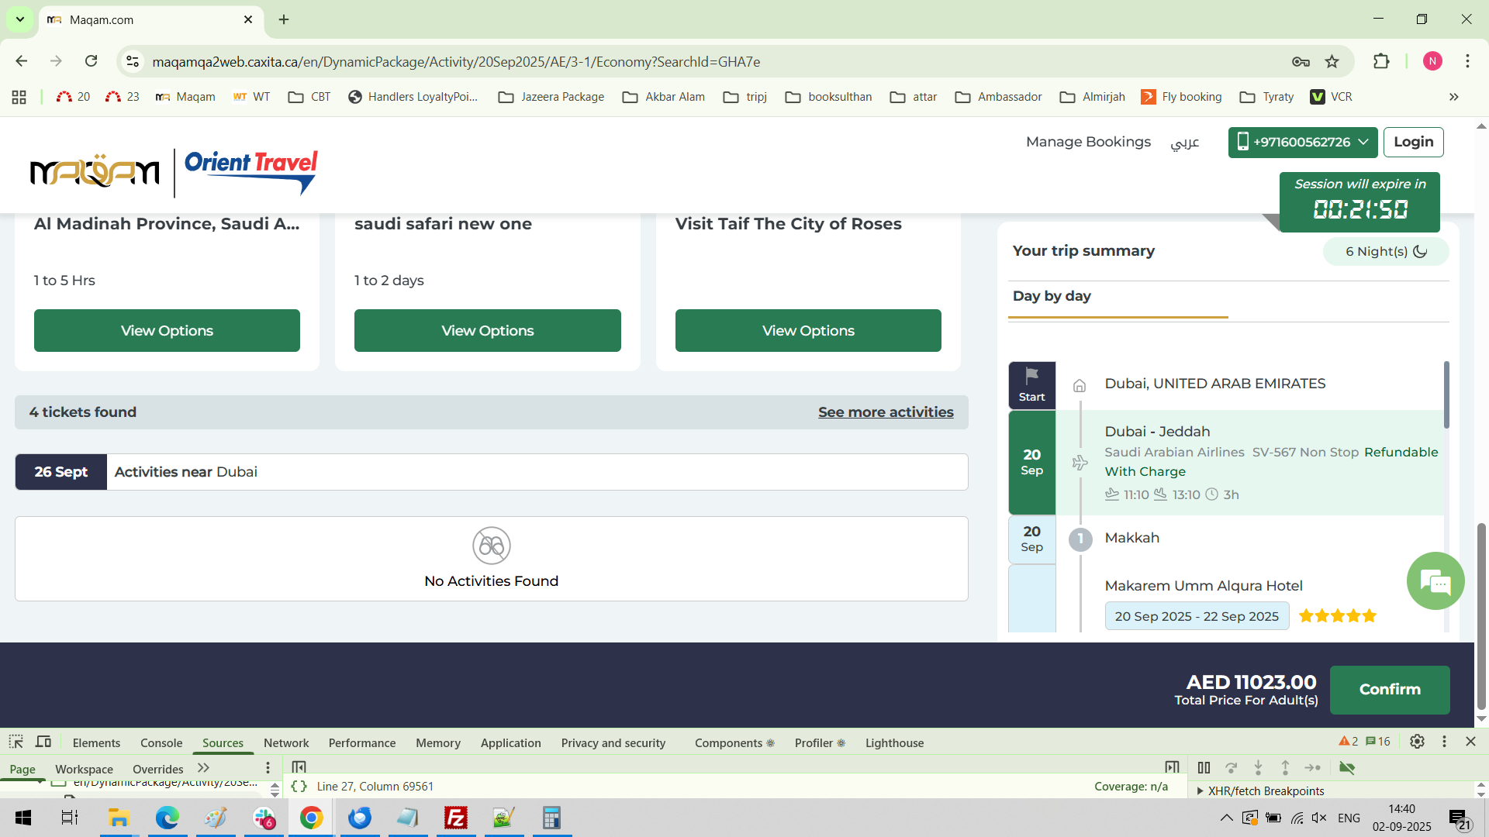Open See more activities link
The width and height of the screenshot is (1489, 837).
pyautogui.click(x=886, y=412)
